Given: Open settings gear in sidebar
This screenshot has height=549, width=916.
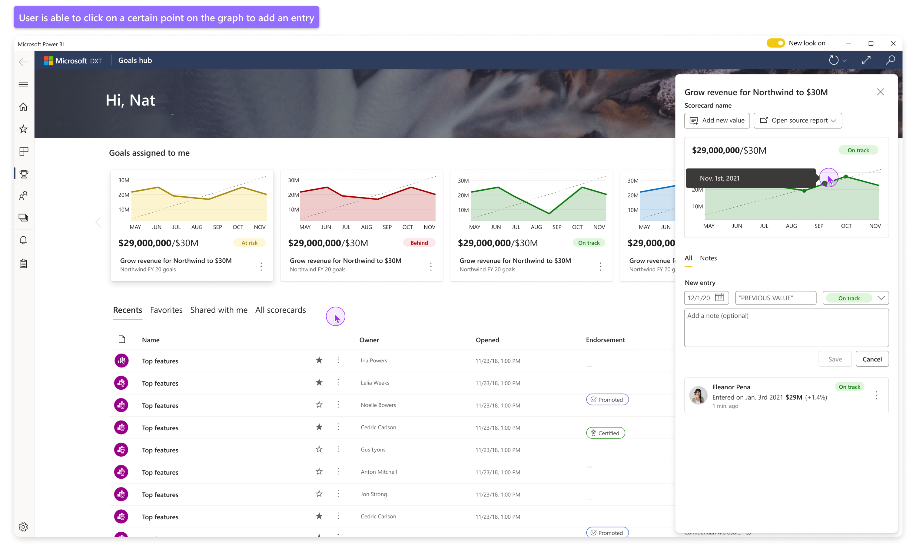Looking at the screenshot, I should pos(23,527).
